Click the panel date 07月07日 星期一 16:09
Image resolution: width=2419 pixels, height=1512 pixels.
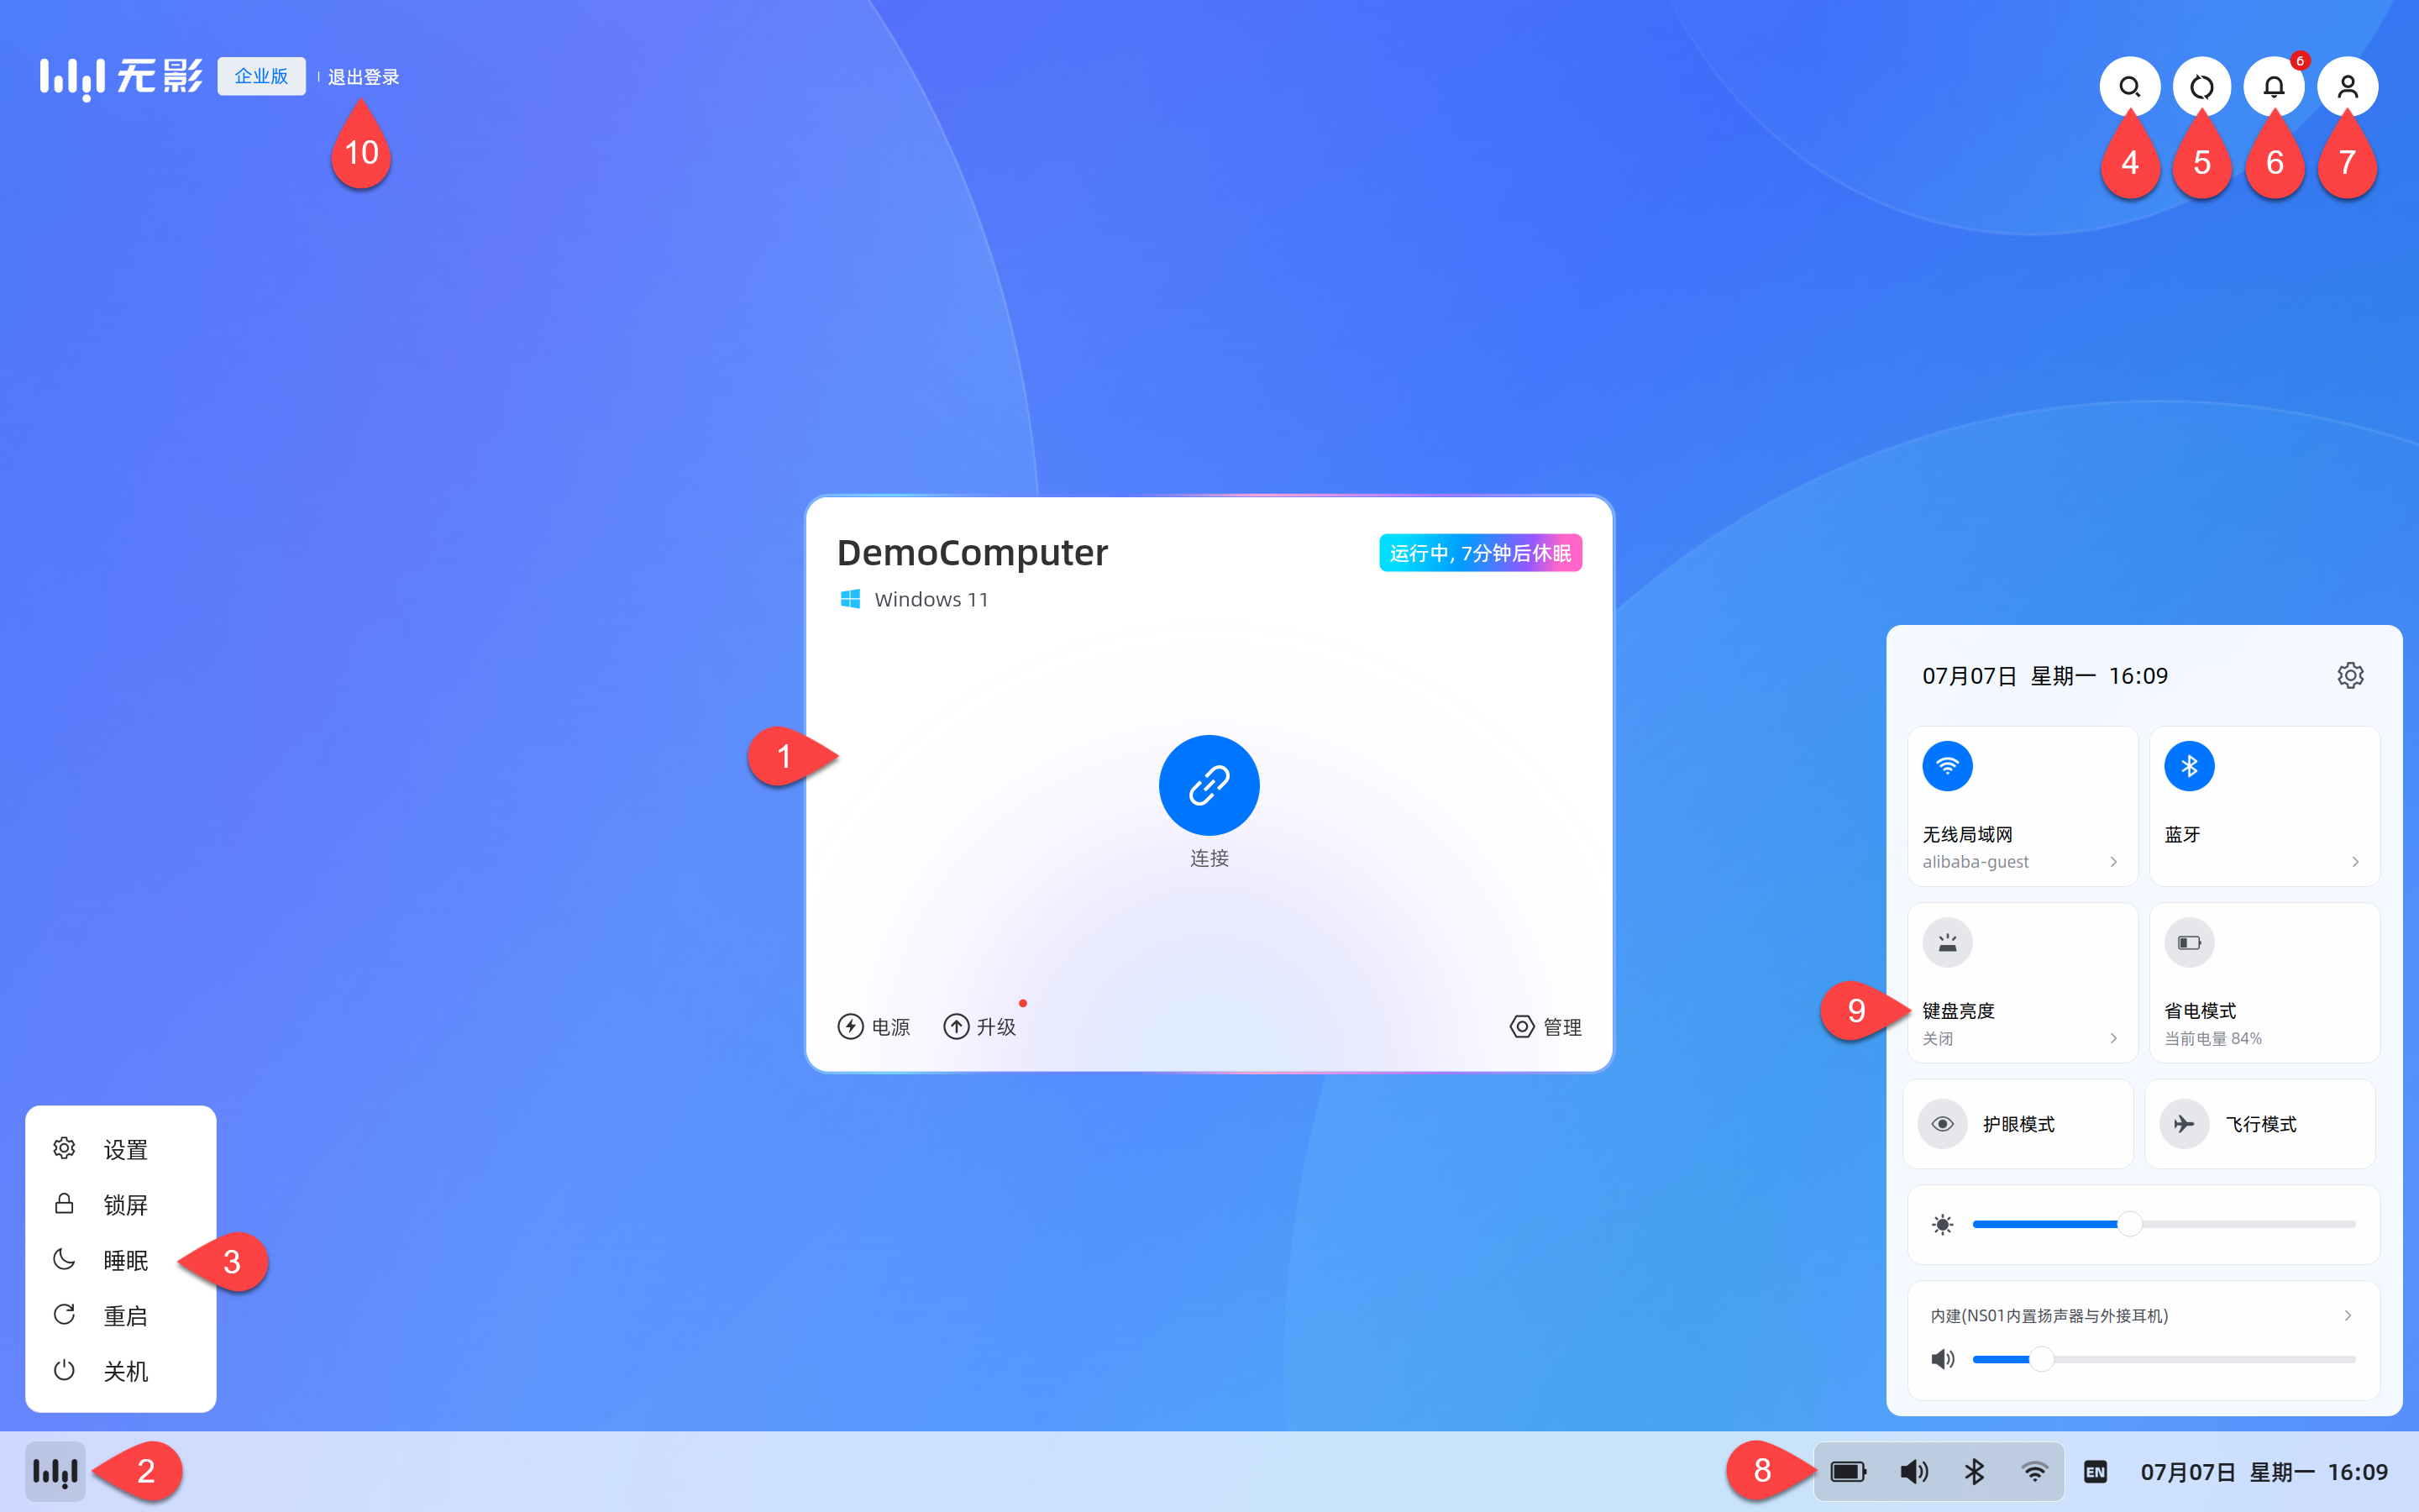tap(2044, 675)
